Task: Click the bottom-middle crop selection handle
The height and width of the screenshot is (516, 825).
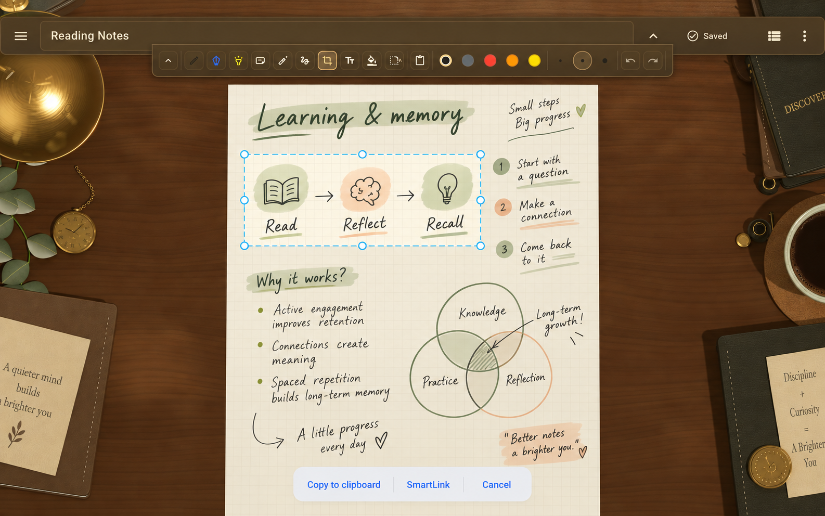Action: (x=363, y=246)
